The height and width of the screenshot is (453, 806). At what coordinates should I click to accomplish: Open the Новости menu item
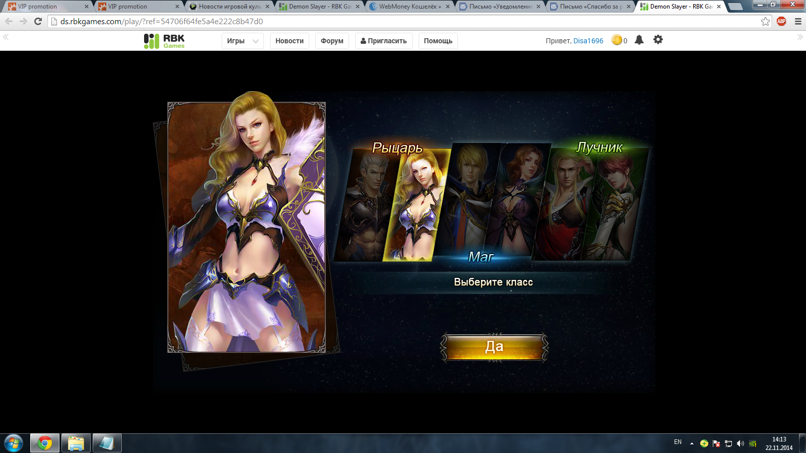pos(290,41)
